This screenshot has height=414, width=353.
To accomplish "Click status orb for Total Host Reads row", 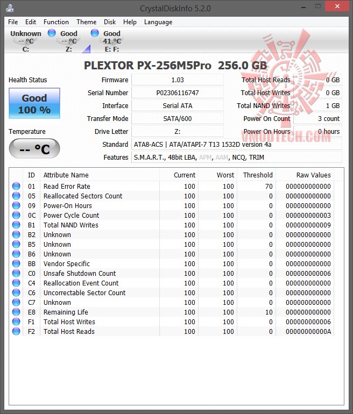I will tap(16, 331).
